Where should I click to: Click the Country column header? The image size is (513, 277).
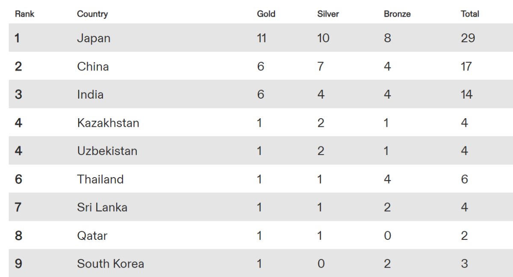pos(92,14)
